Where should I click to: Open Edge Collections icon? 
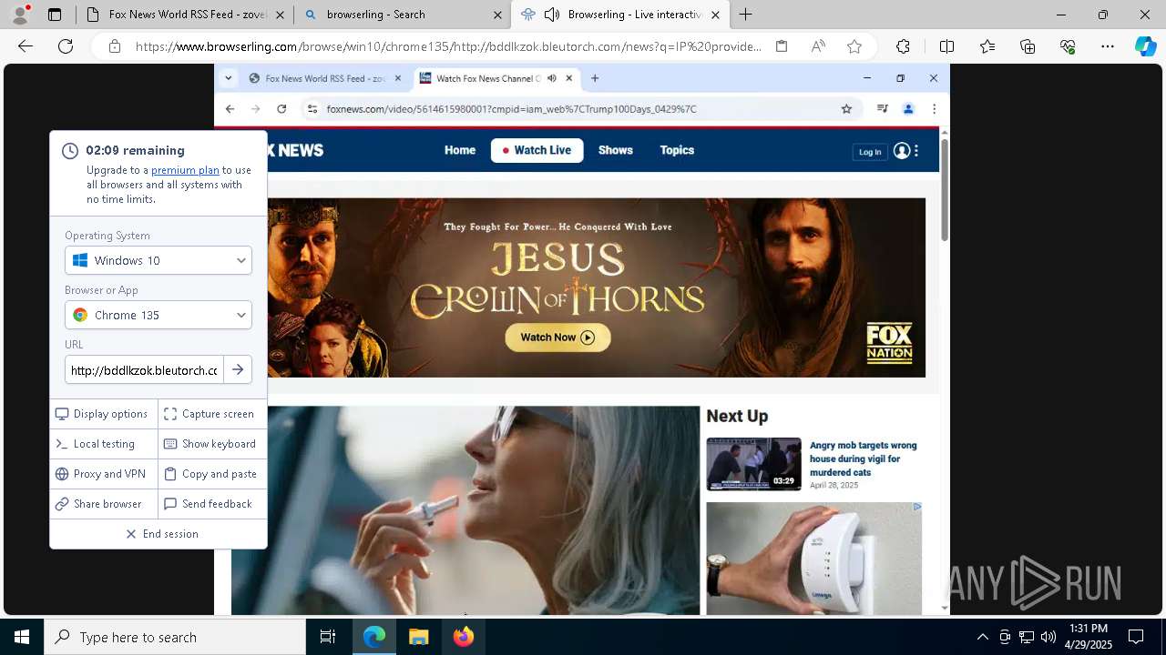[x=1028, y=46]
